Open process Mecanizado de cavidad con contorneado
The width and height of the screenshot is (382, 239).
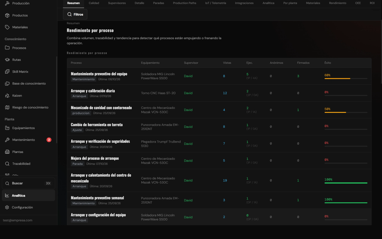point(101,108)
